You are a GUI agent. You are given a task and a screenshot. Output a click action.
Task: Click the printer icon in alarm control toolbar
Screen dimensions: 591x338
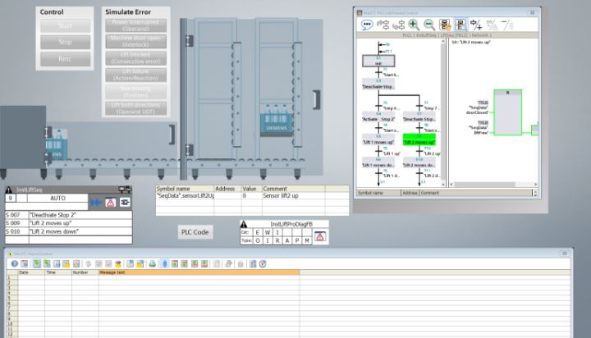tap(153, 264)
